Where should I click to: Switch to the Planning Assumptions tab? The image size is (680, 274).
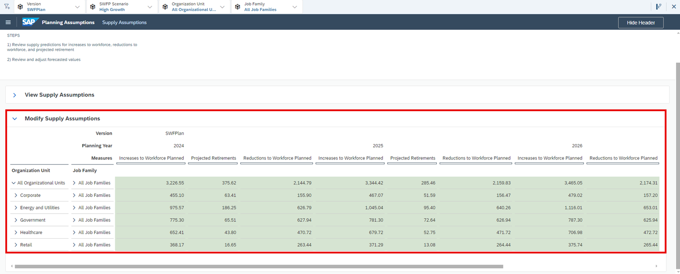[x=68, y=23]
